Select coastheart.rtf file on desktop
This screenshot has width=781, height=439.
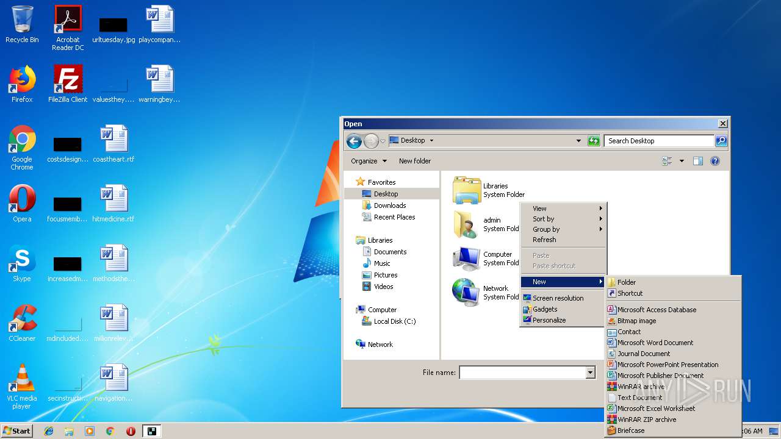pyautogui.click(x=113, y=144)
